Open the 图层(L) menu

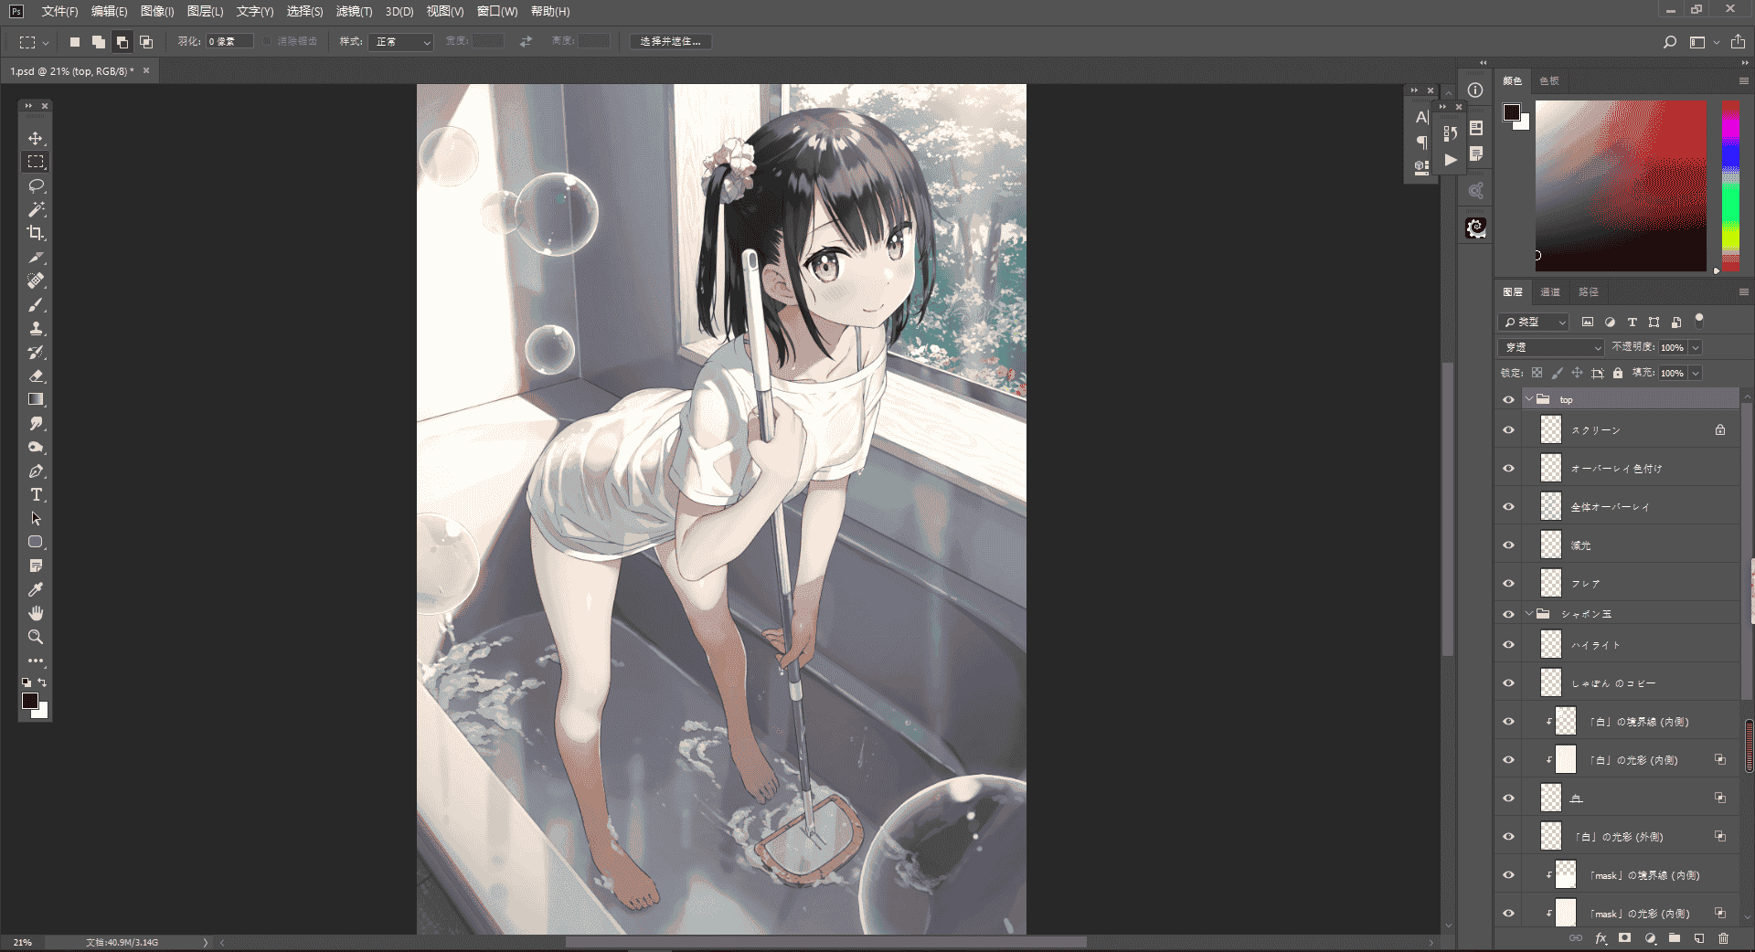tap(205, 12)
